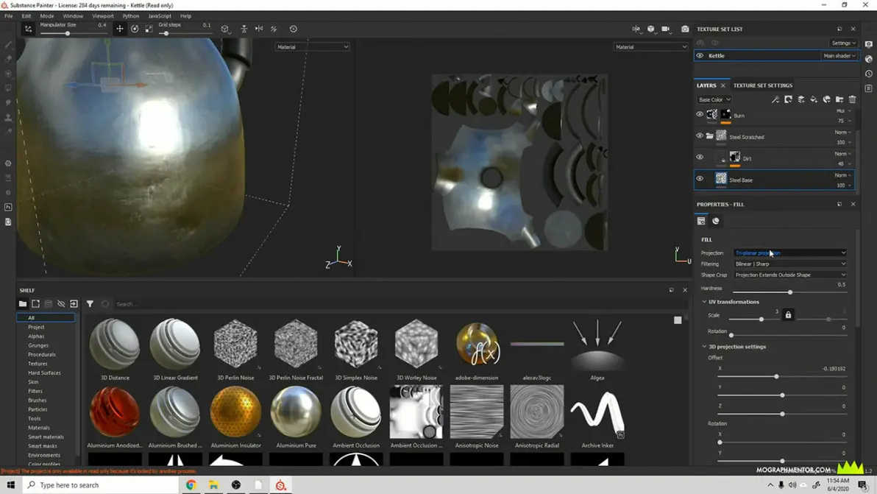Screen dimensions: 877x494
Task: Open the Main shader dropdown
Action: 839,55
